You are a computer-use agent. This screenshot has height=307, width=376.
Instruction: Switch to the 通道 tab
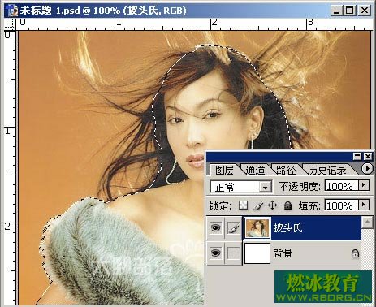pos(255,171)
